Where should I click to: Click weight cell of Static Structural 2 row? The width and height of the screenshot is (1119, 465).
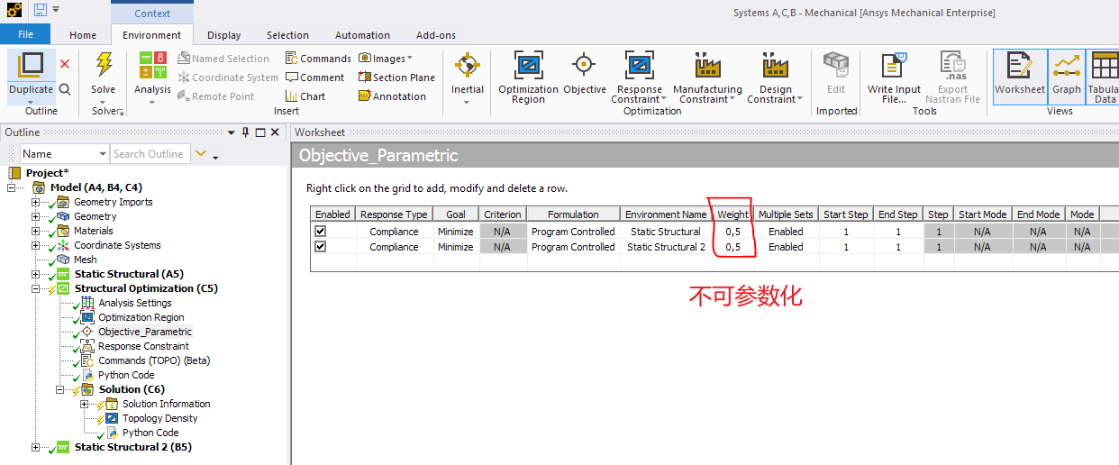(x=732, y=247)
